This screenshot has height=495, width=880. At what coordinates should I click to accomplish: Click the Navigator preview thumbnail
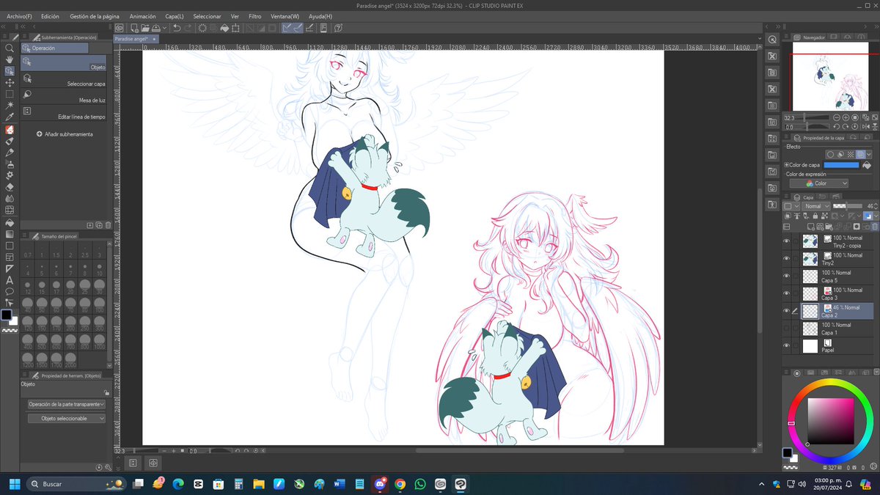coord(829,76)
